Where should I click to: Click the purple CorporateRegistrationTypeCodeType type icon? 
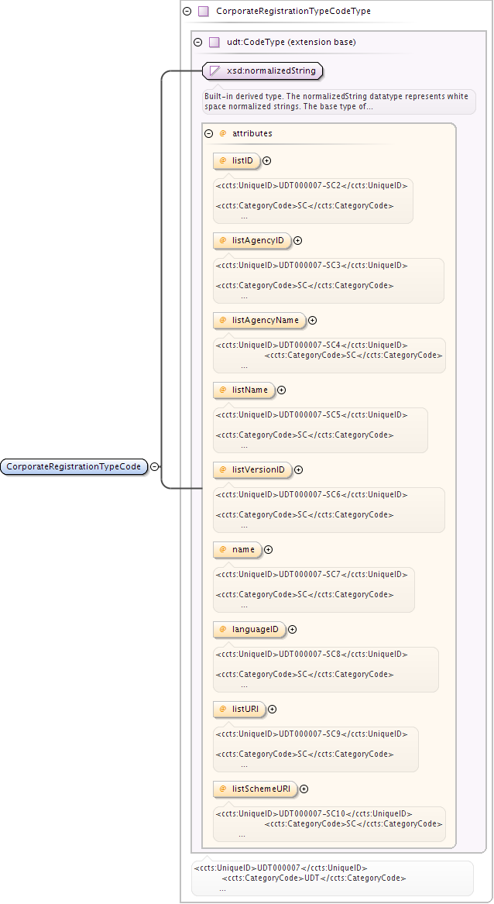click(204, 12)
